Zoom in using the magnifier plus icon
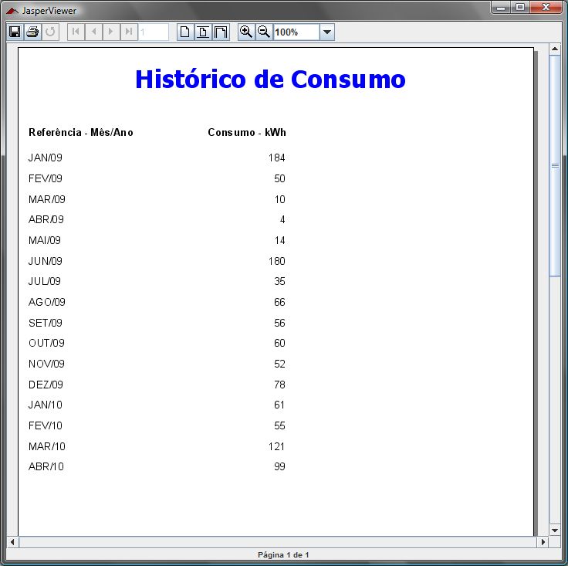Image resolution: width=568 pixels, height=566 pixels. pos(245,32)
